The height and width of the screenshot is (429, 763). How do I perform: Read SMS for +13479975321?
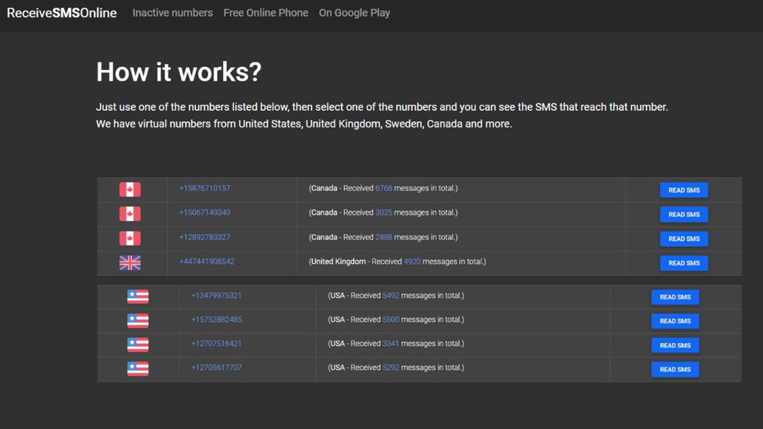tap(675, 297)
